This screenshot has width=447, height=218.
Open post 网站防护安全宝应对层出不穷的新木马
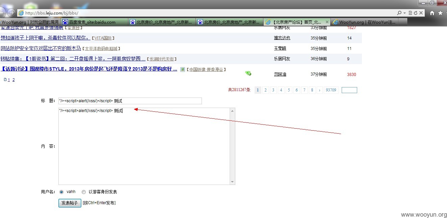pyautogui.click(x=41, y=48)
